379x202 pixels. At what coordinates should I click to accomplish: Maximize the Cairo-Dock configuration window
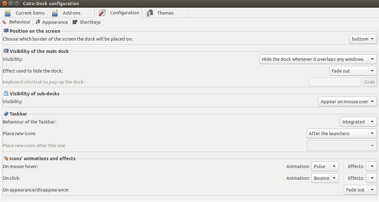pos(17,3)
